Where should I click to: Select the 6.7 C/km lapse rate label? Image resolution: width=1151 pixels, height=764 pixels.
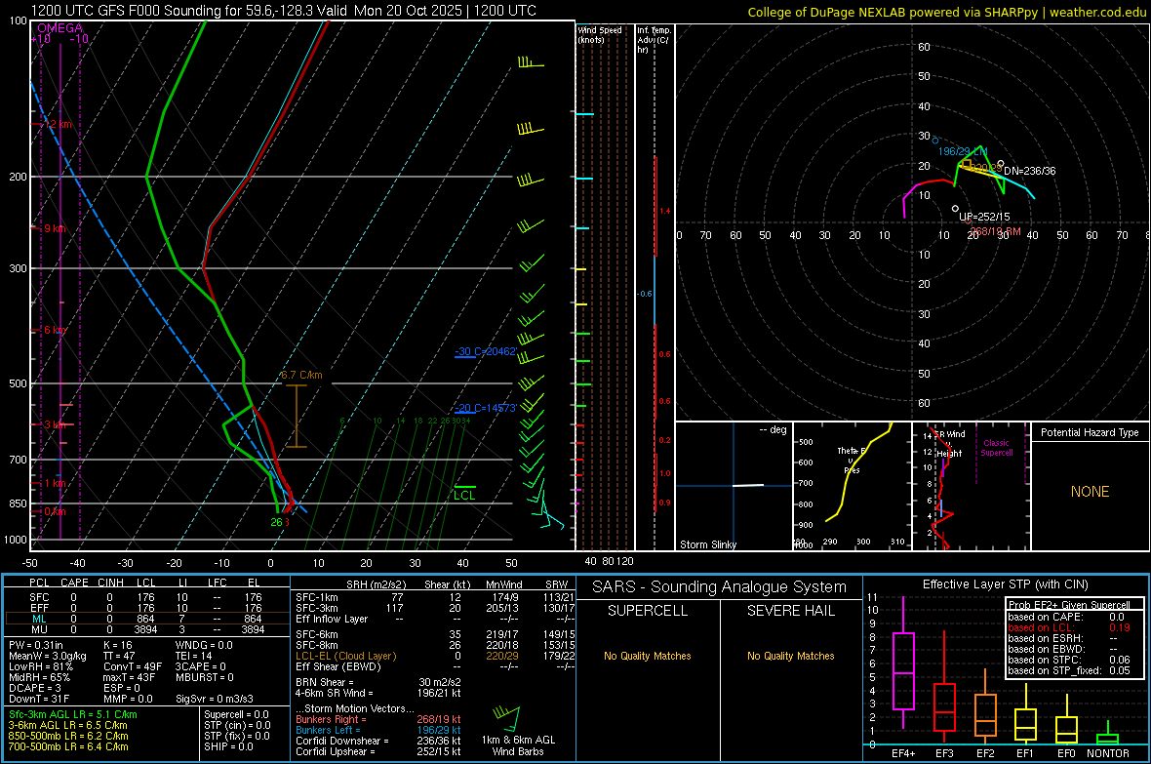point(301,375)
